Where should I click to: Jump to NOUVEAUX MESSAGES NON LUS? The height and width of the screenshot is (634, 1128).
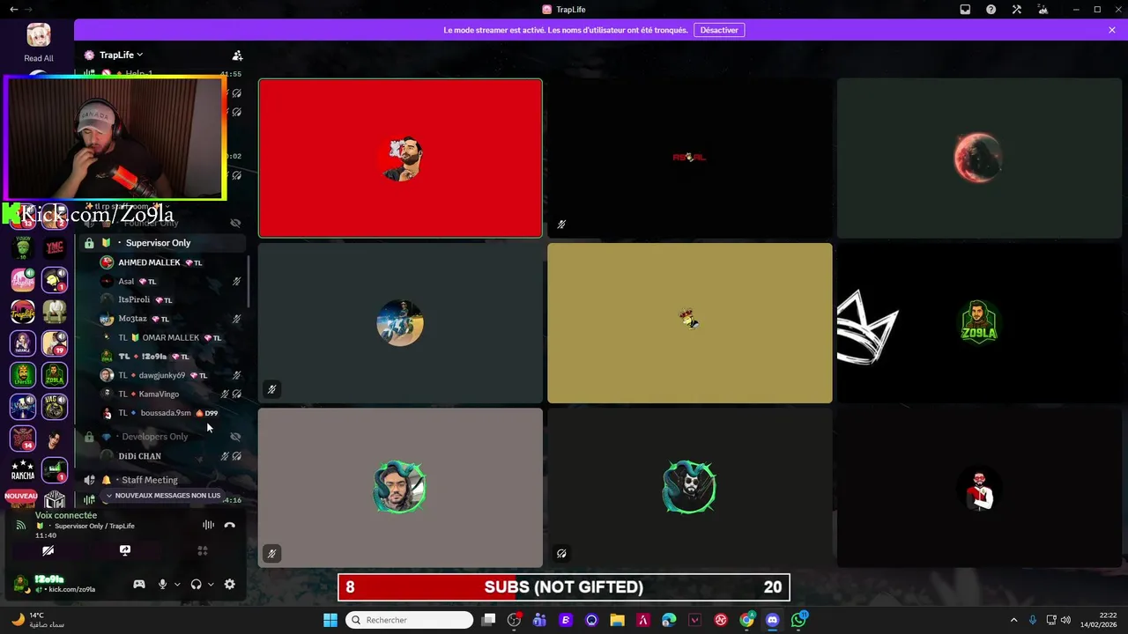point(162,496)
